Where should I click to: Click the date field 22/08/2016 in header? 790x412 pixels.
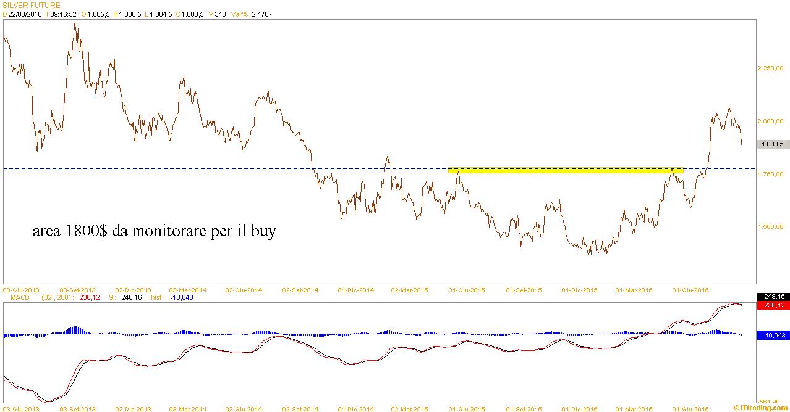tap(25, 14)
